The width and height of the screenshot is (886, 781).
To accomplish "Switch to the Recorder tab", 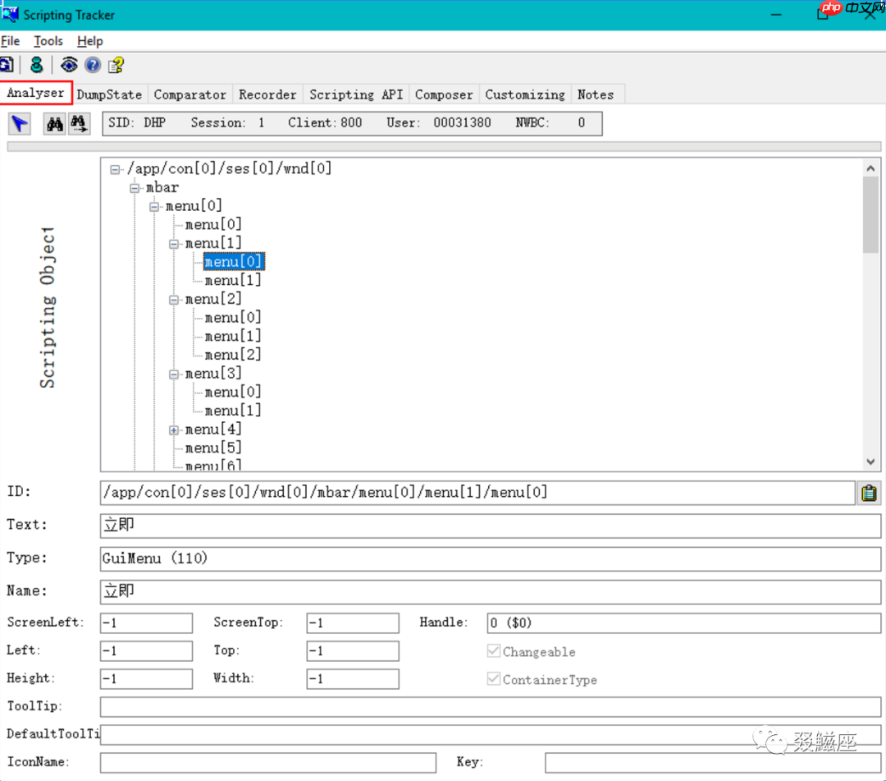I will [x=267, y=94].
